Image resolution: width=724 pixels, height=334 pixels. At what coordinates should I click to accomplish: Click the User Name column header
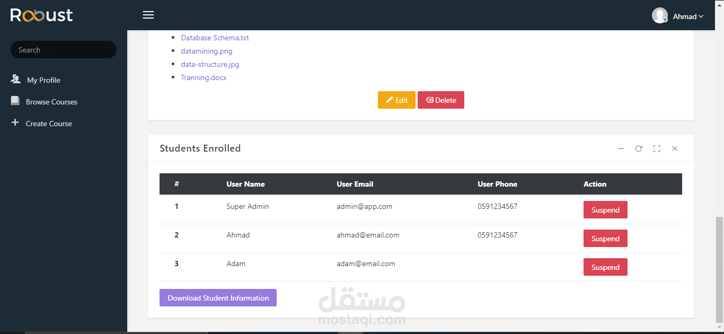tap(245, 184)
